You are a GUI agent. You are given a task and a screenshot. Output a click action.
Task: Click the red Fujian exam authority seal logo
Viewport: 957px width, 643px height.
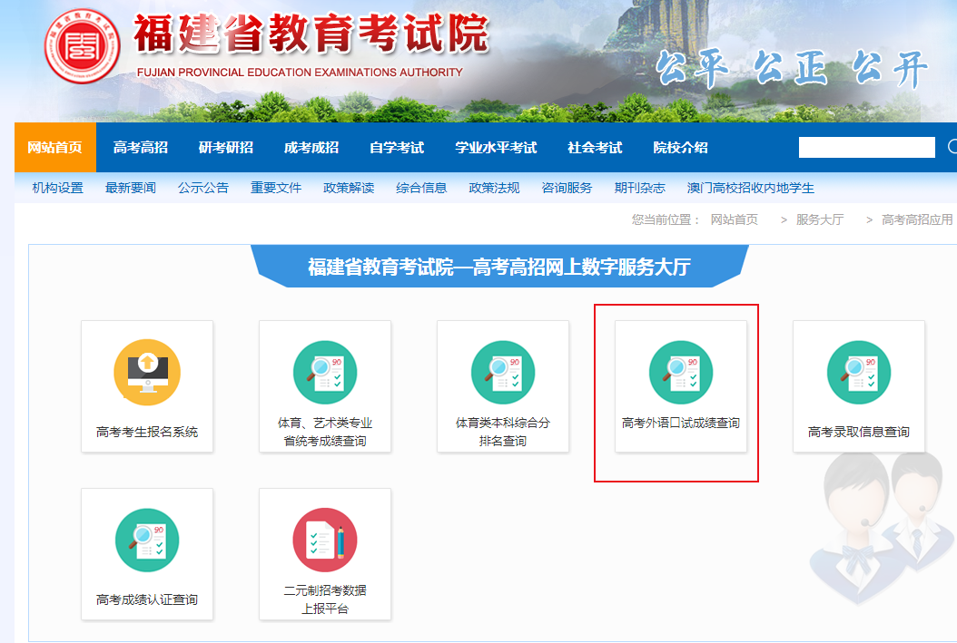(83, 45)
